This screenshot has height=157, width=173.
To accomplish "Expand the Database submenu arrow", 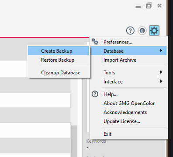I will coord(161,50).
